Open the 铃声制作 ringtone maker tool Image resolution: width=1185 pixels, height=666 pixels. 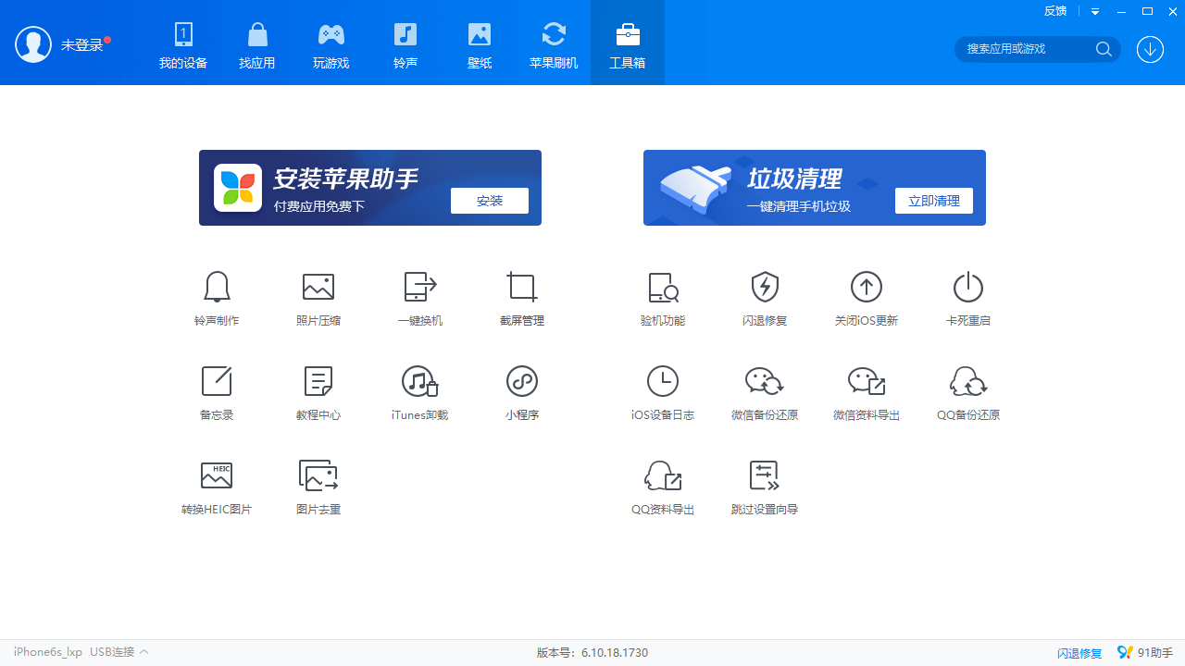pyautogui.click(x=217, y=288)
